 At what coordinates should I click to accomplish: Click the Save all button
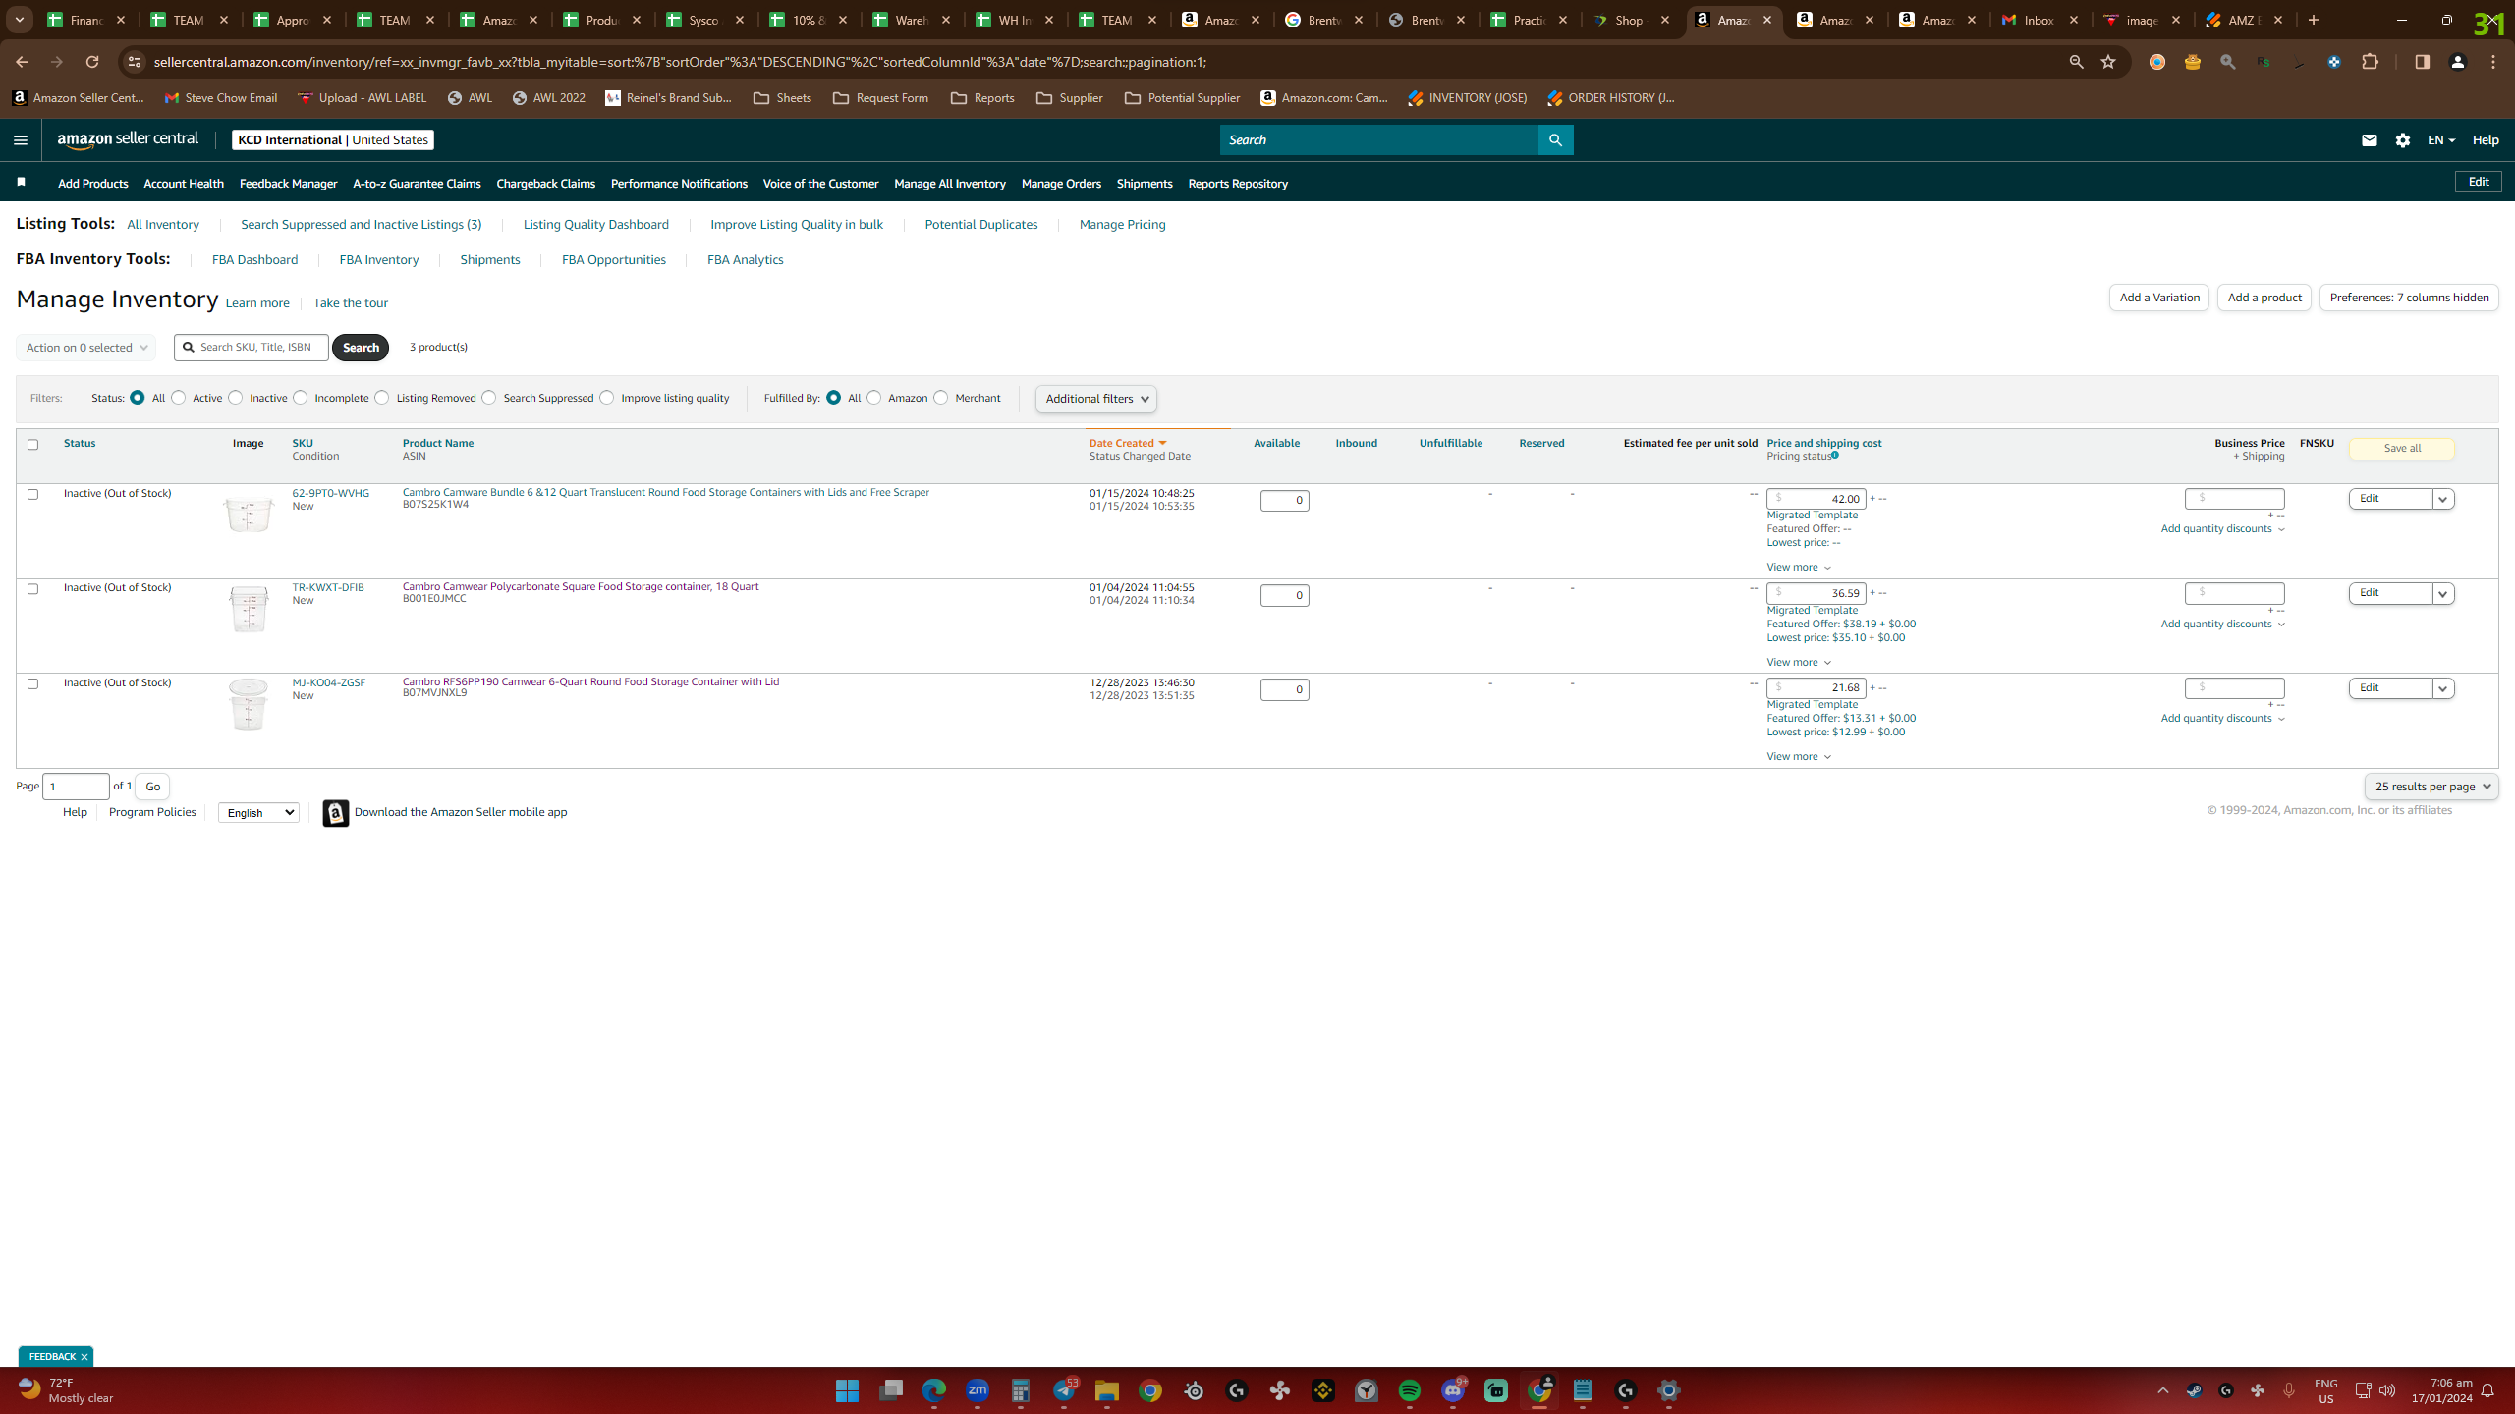[2402, 449]
